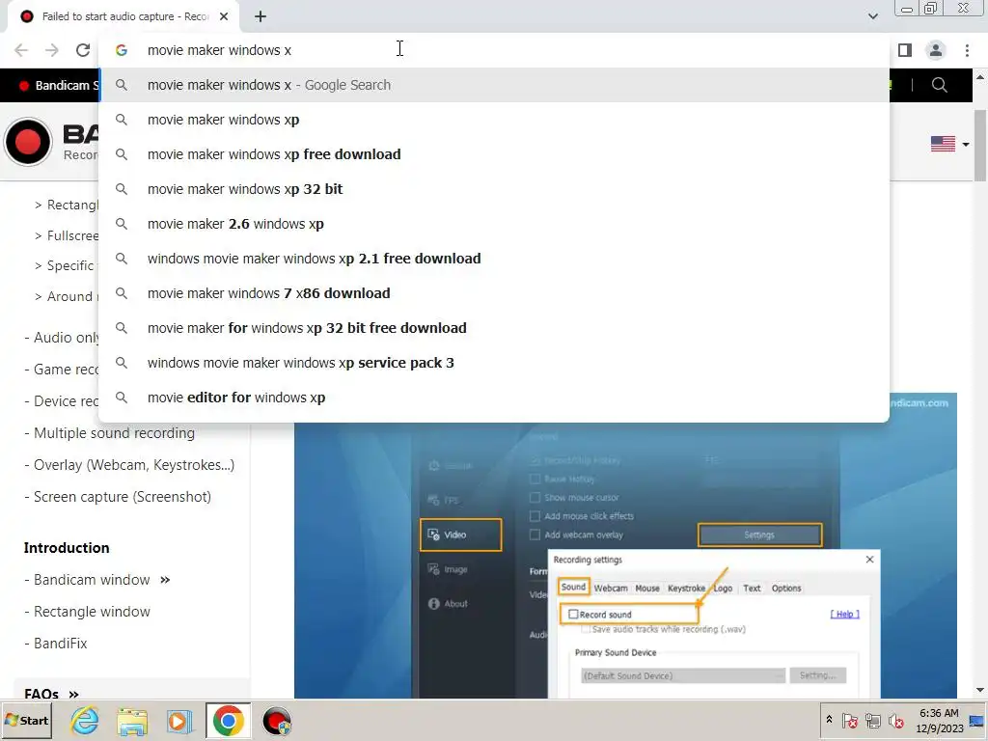
Task: Click the muted volume tray icon
Action: pyautogui.click(x=896, y=720)
